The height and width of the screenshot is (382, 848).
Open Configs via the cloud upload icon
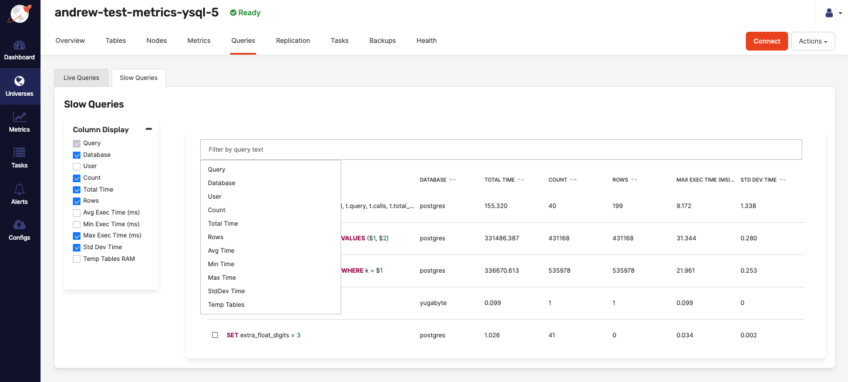click(x=19, y=225)
